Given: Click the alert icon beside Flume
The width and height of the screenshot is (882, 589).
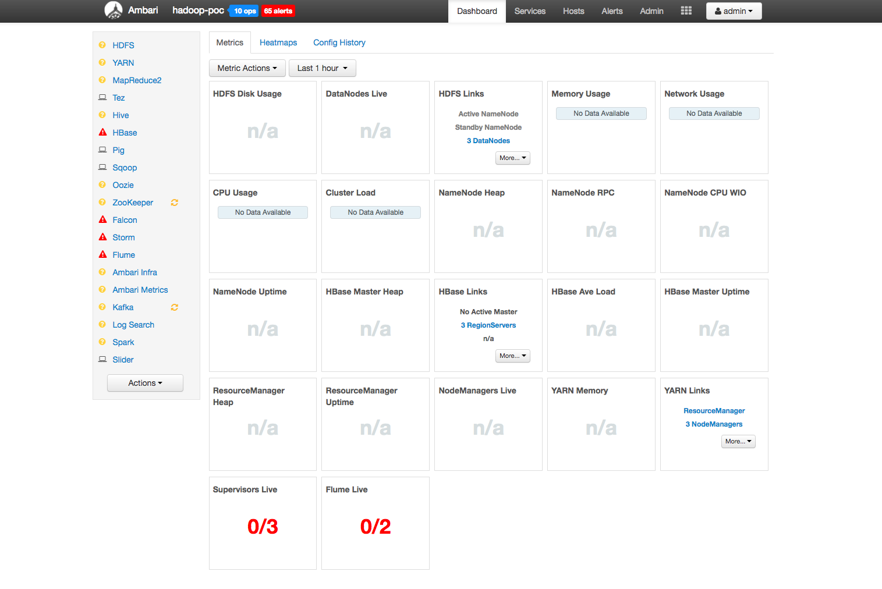Looking at the screenshot, I should pyautogui.click(x=102, y=254).
